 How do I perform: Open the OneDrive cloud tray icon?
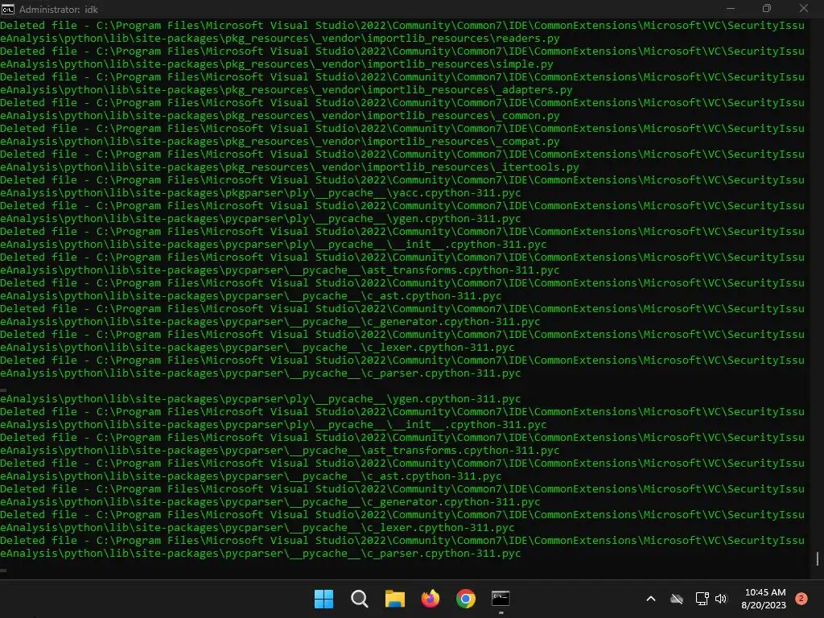click(677, 599)
